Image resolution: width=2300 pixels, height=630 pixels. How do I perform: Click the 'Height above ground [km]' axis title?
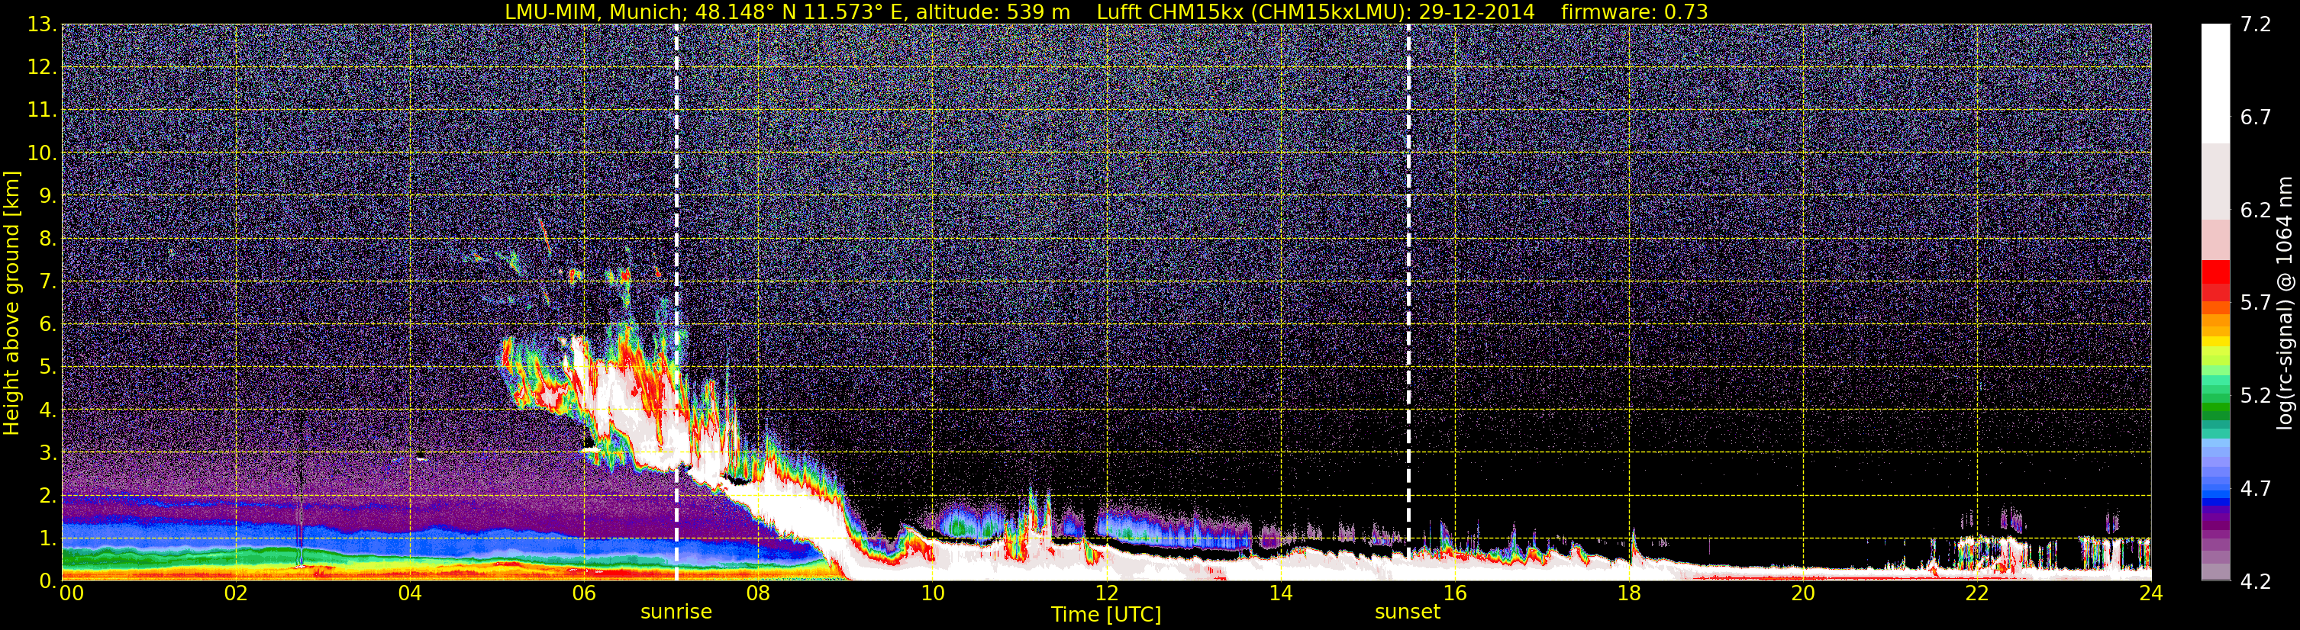(x=11, y=303)
